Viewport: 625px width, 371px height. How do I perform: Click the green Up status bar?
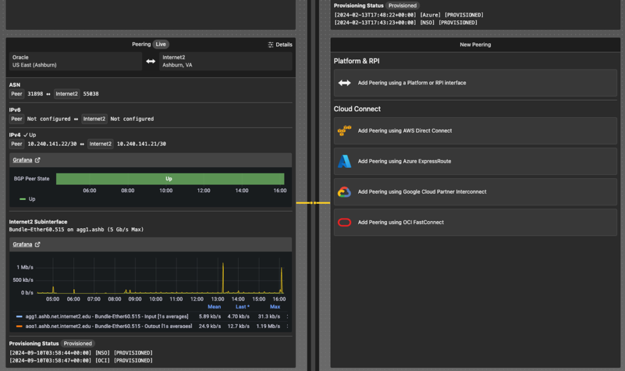170,178
